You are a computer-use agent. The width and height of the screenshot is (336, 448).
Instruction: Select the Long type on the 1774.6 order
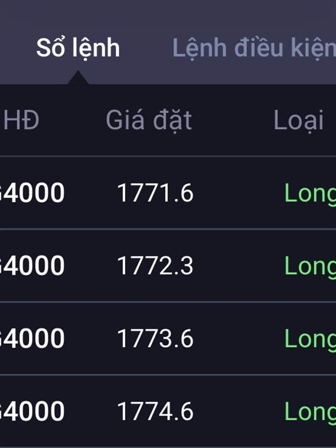point(310,412)
